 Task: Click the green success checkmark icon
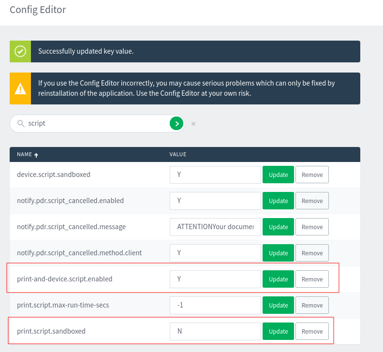(20, 51)
